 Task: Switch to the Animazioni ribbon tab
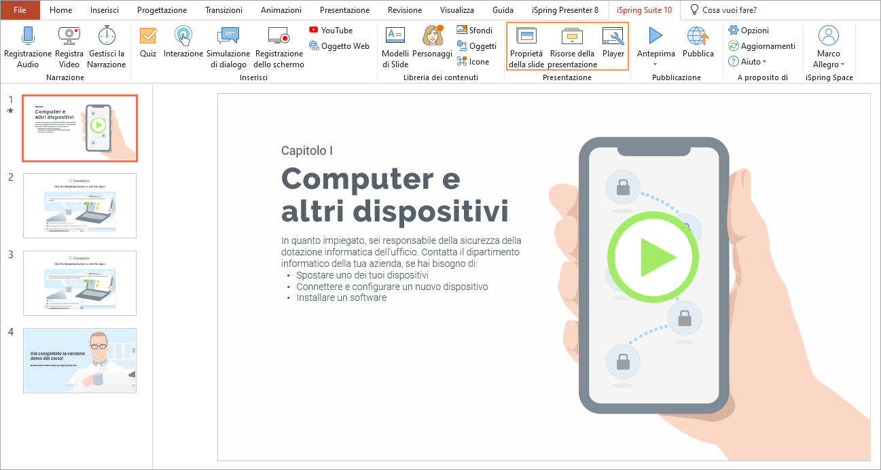(x=283, y=10)
